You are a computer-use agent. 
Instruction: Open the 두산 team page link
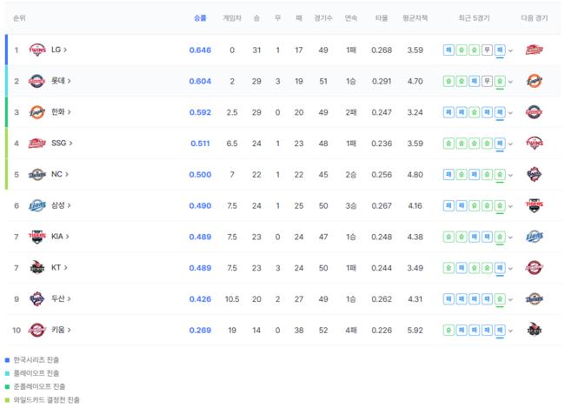coord(61,298)
